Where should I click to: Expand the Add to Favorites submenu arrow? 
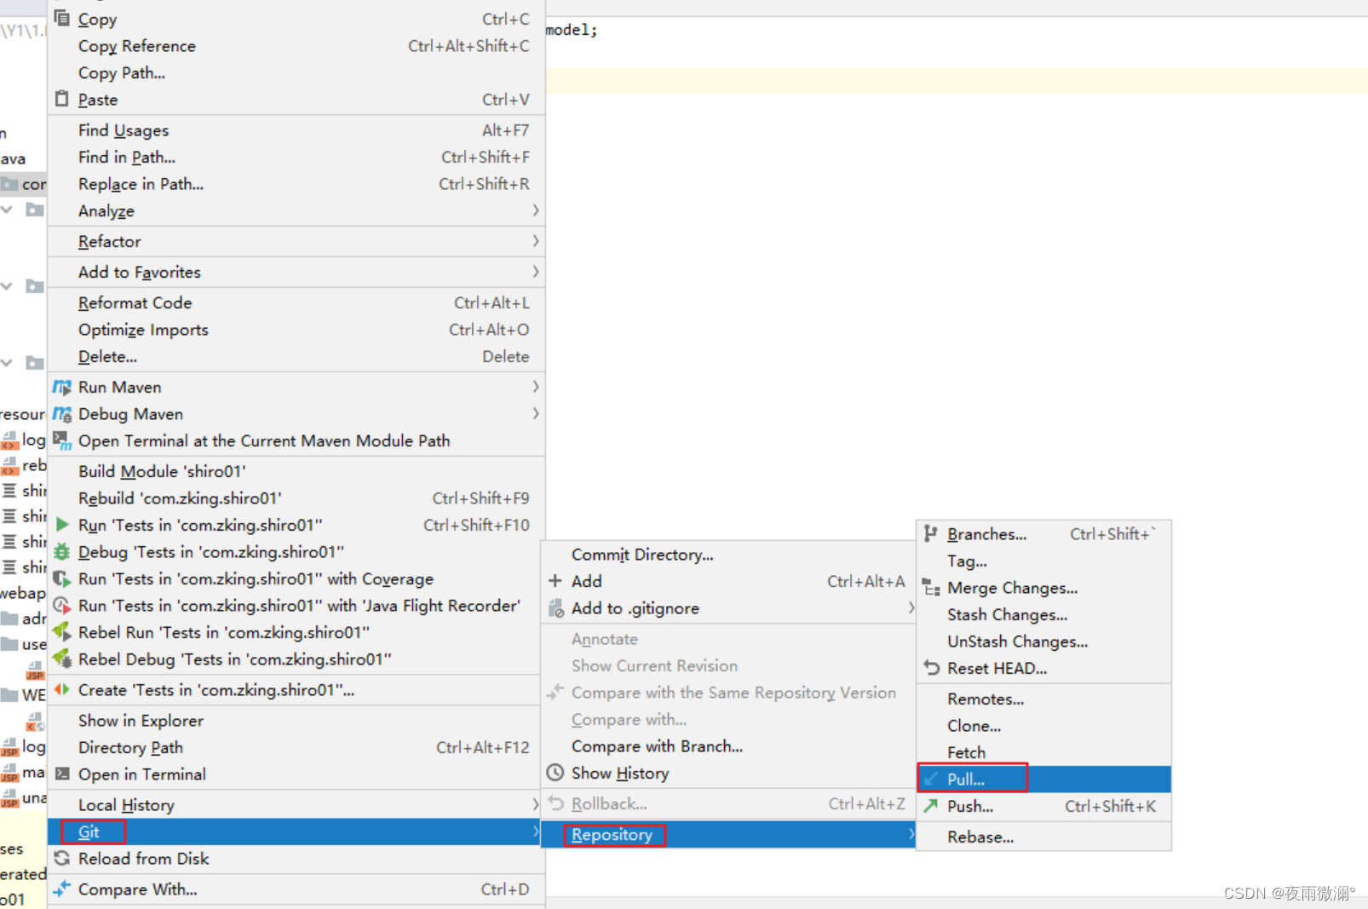[x=535, y=272]
